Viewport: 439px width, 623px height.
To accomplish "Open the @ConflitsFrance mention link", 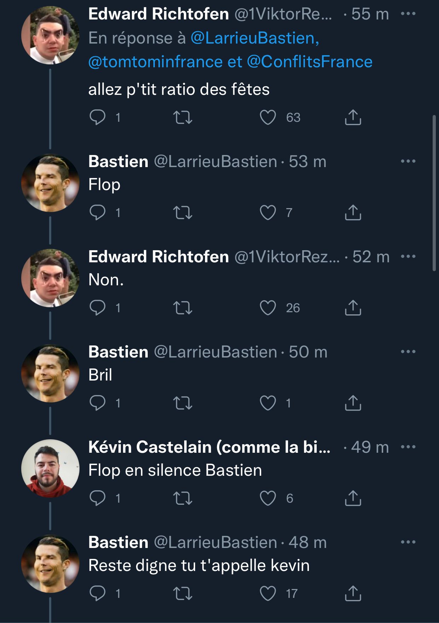I will 310,62.
